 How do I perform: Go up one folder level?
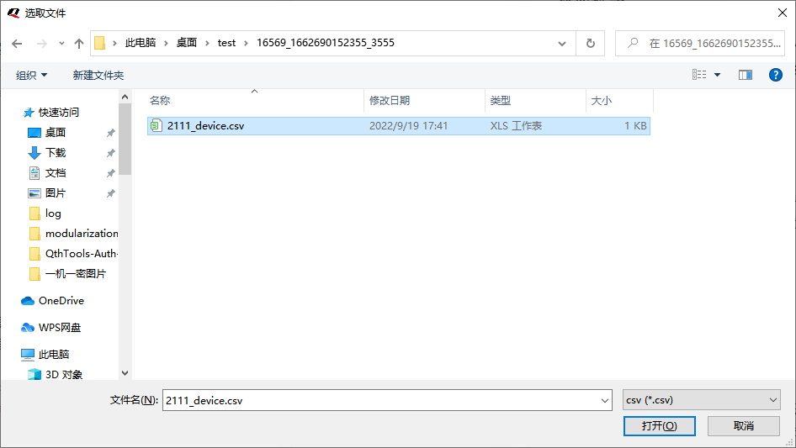pos(79,44)
